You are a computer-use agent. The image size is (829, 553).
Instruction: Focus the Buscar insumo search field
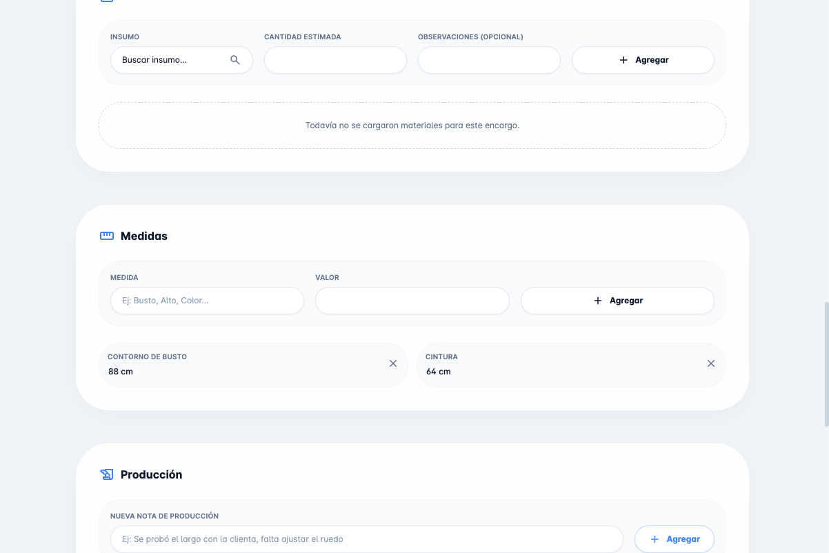pyautogui.click(x=181, y=60)
